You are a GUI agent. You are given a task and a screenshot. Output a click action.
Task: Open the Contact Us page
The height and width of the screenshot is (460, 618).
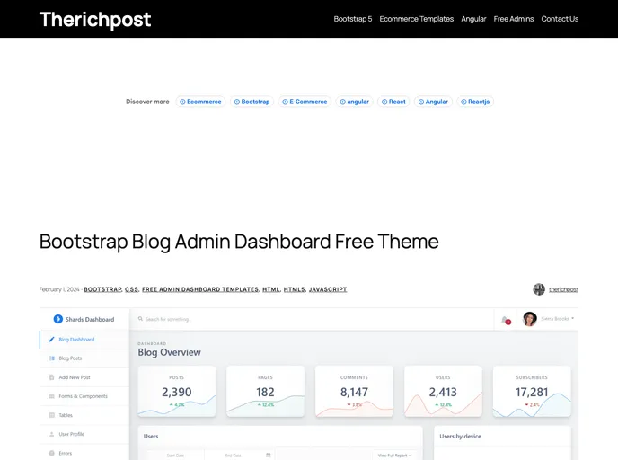(560, 19)
